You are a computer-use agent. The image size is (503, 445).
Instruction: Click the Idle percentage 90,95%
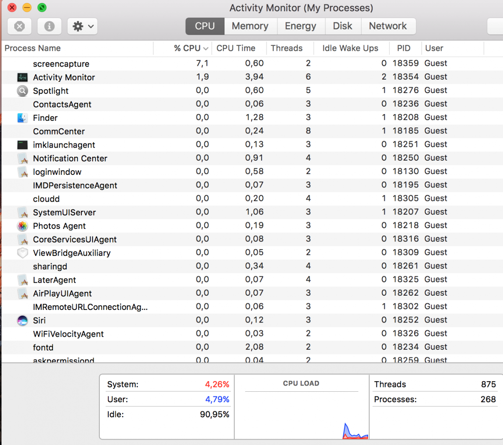click(x=215, y=414)
